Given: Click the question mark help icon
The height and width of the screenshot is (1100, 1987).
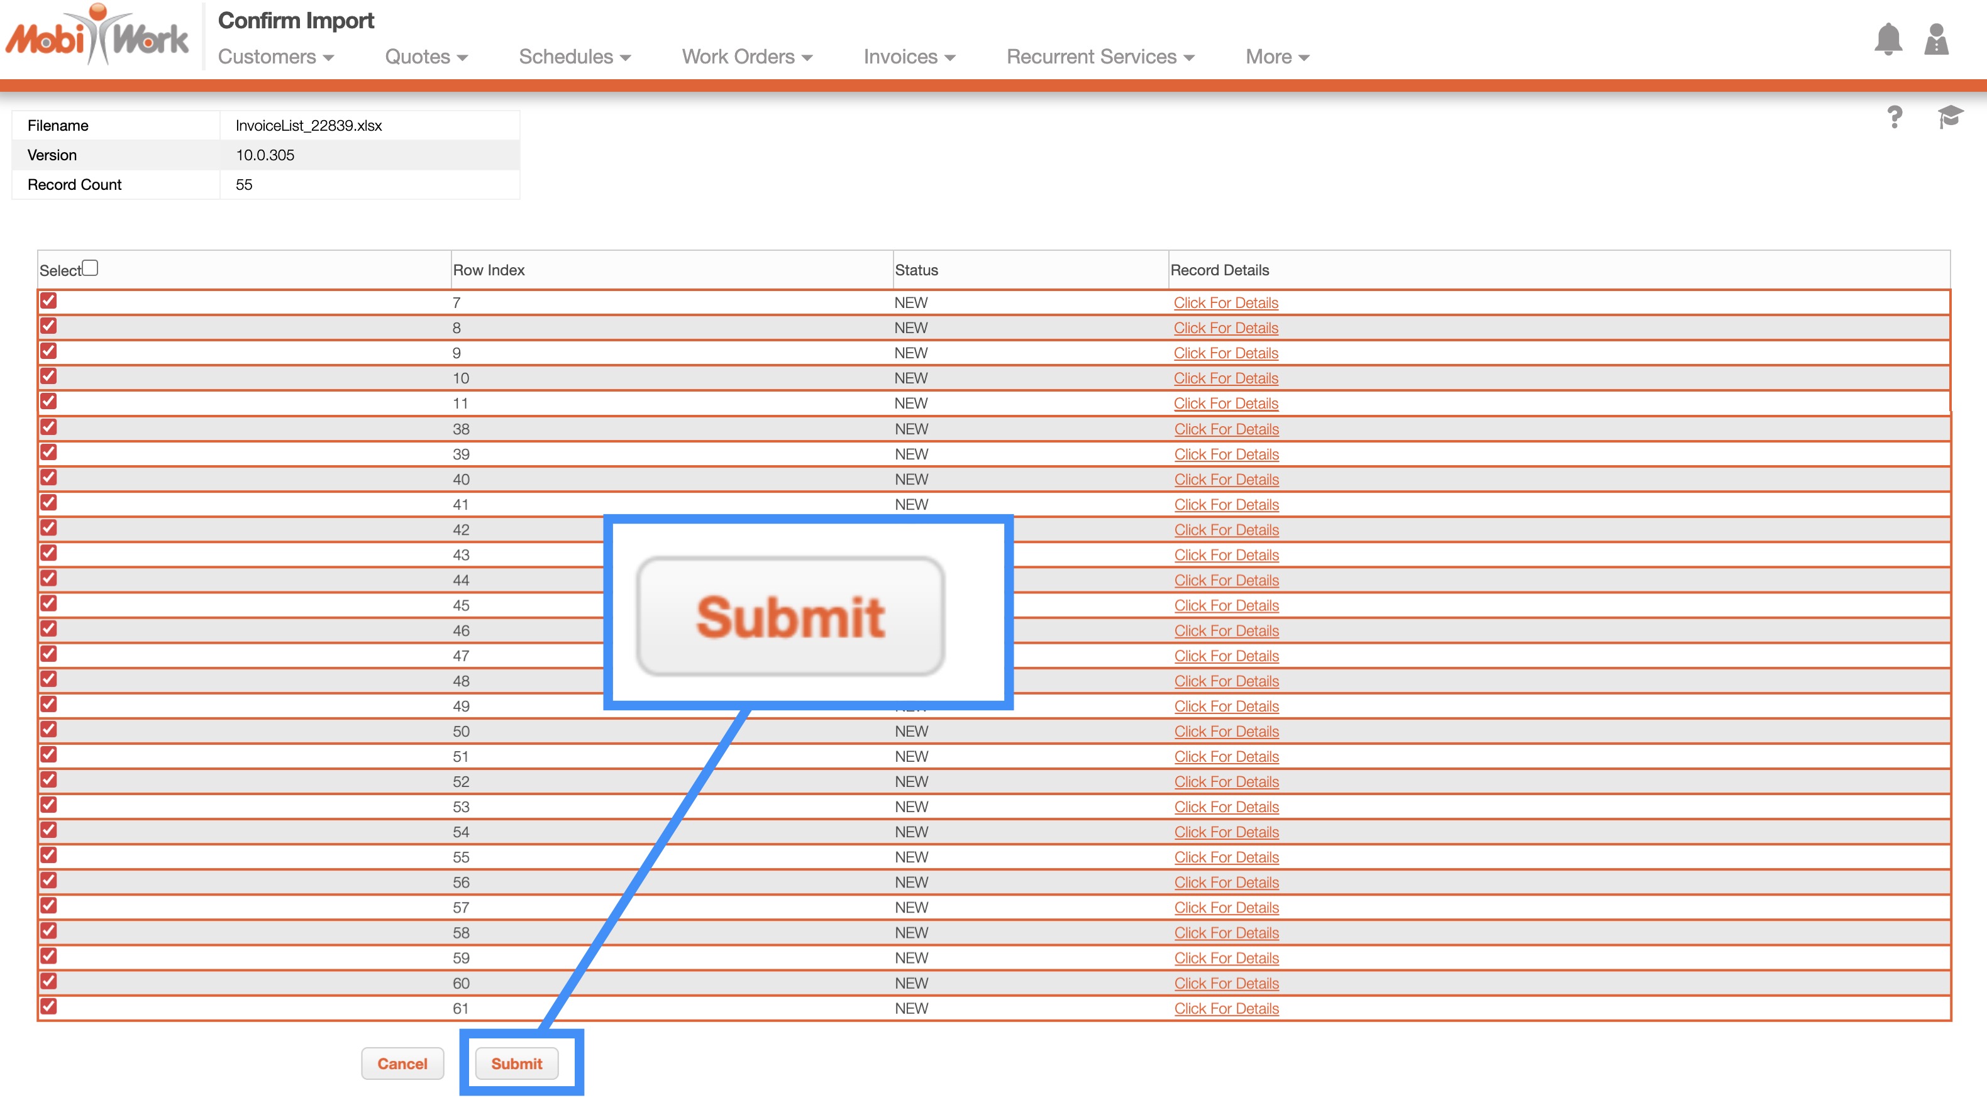Looking at the screenshot, I should click(1895, 117).
